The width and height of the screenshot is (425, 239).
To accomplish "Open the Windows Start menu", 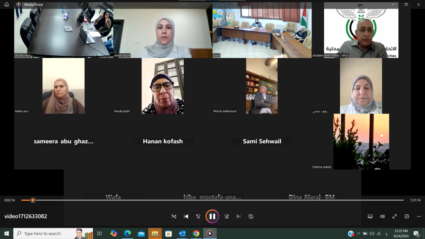I will (6, 233).
